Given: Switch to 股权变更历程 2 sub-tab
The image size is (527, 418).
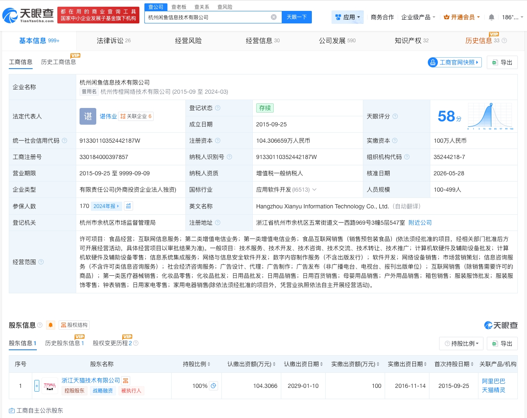Looking at the screenshot, I should (x=112, y=343).
